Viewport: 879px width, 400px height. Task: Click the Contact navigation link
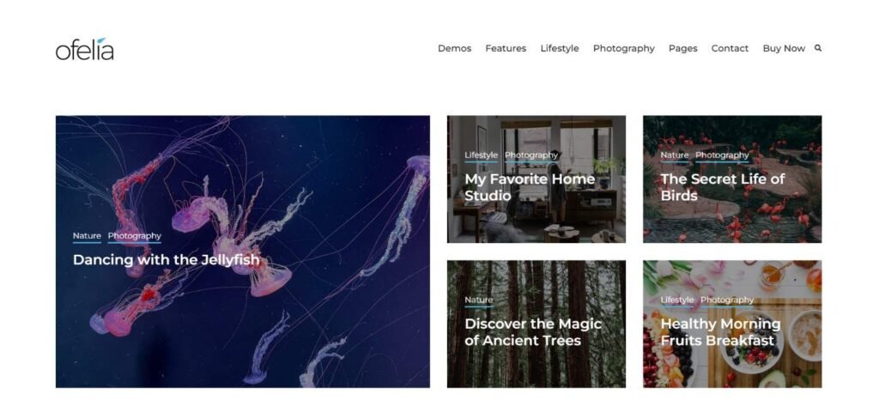(730, 49)
